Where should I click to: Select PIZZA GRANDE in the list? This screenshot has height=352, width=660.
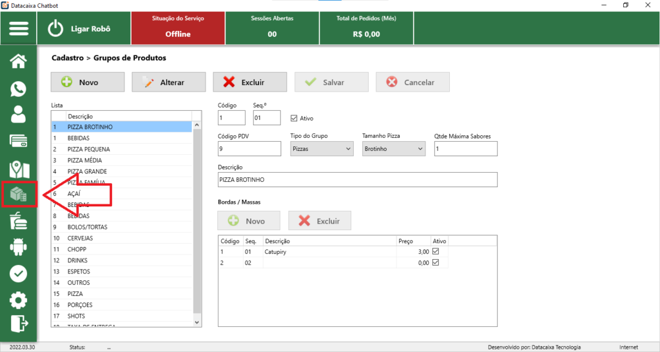point(87,171)
